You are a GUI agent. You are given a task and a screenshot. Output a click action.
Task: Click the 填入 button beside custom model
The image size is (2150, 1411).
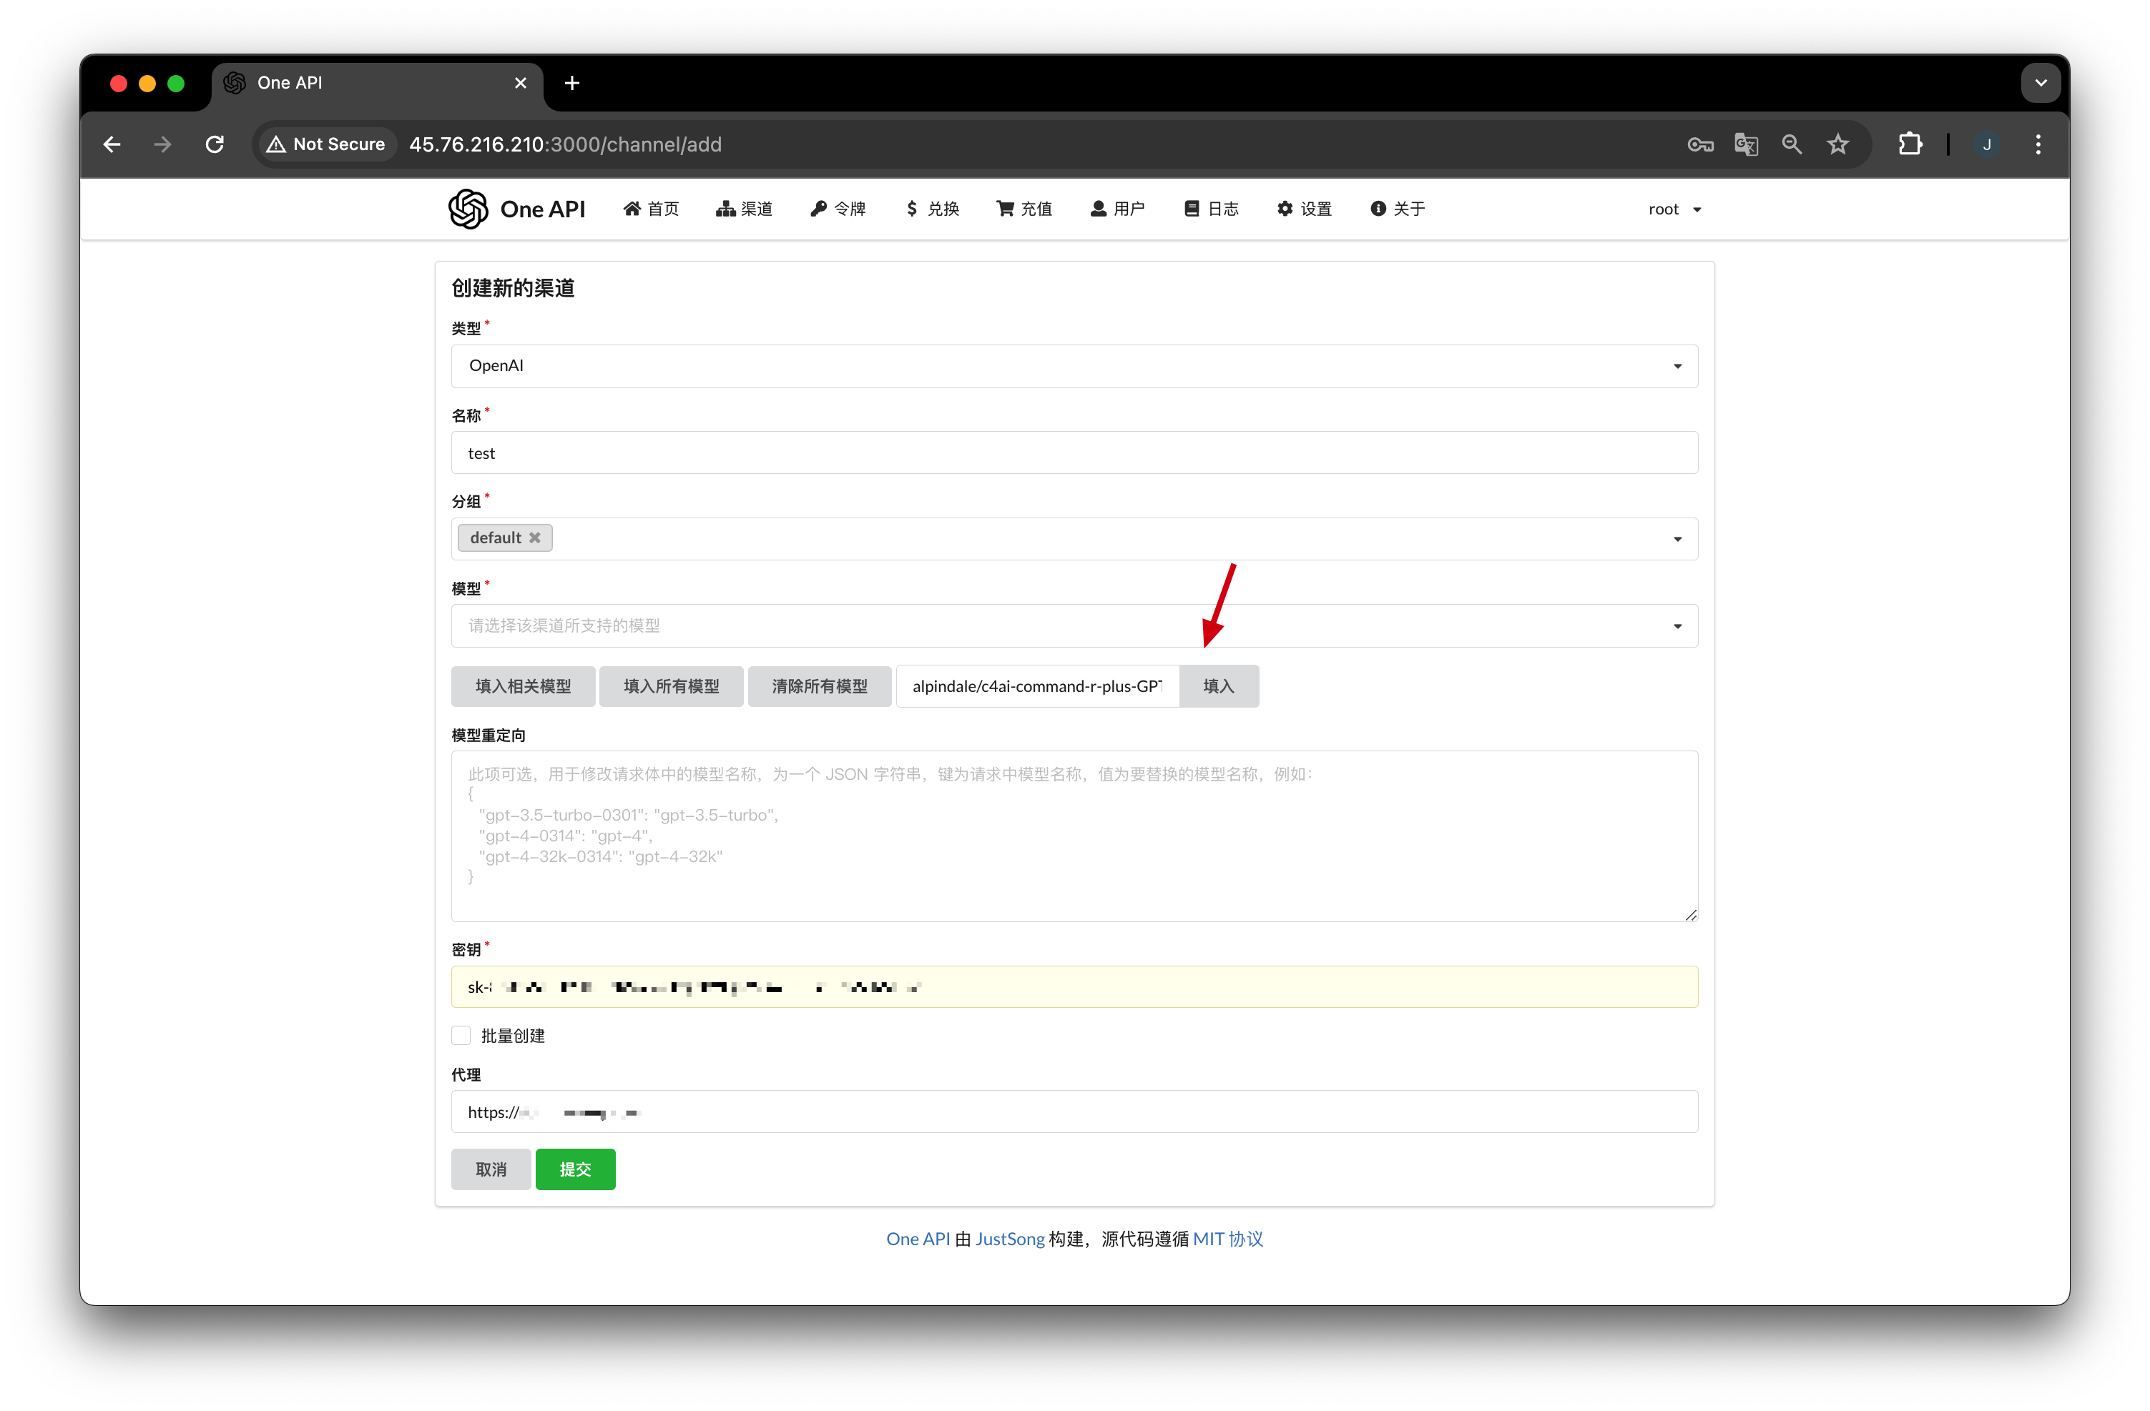click(x=1219, y=687)
